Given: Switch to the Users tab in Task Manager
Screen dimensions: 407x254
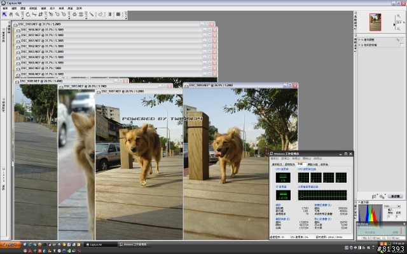Looking at the screenshot, I should (324, 164).
